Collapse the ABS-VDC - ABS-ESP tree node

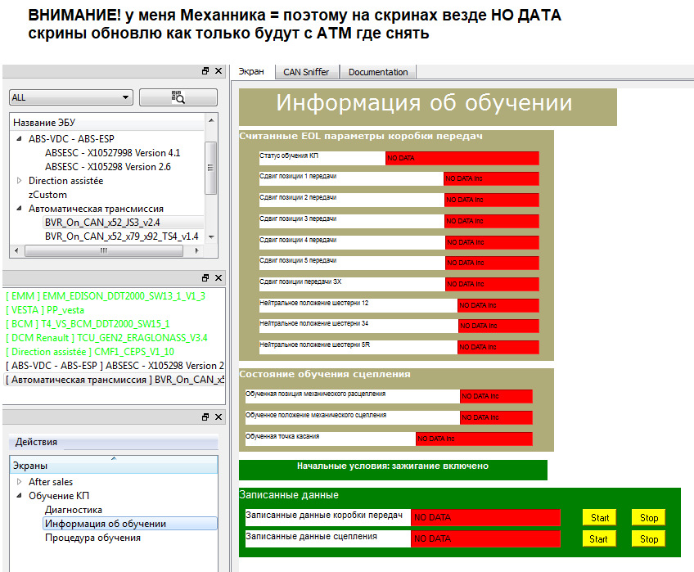(20, 139)
